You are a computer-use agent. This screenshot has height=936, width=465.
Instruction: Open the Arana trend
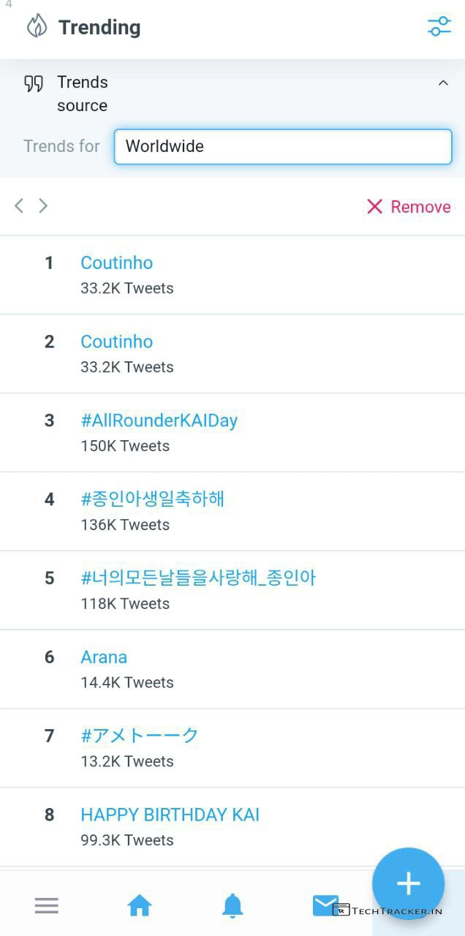(x=104, y=657)
